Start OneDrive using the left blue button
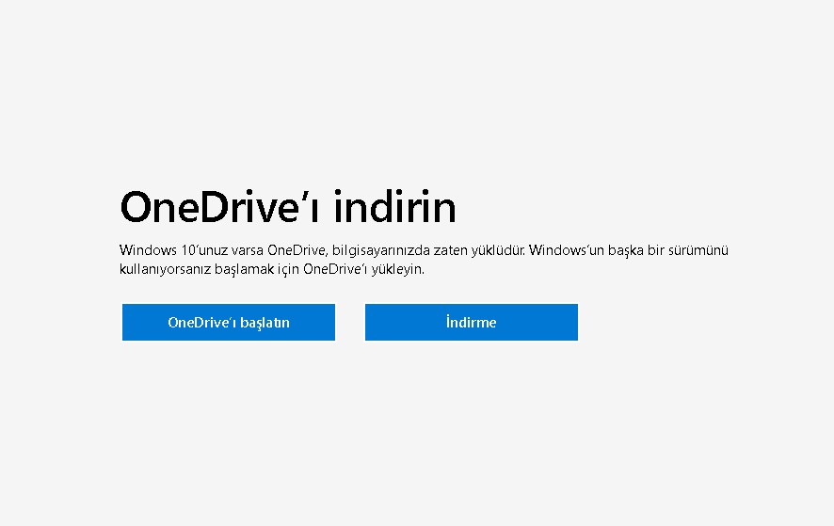Viewport: 834px width, 526px height. pos(229,322)
